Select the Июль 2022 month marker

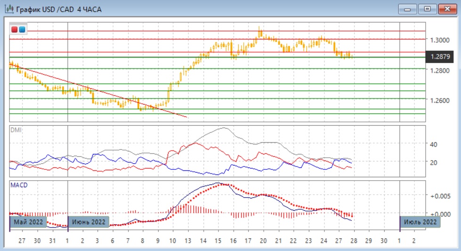pos(420,222)
